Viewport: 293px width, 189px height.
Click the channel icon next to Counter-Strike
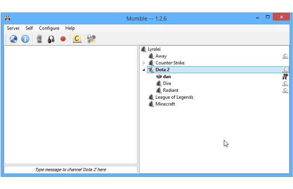[151, 63]
